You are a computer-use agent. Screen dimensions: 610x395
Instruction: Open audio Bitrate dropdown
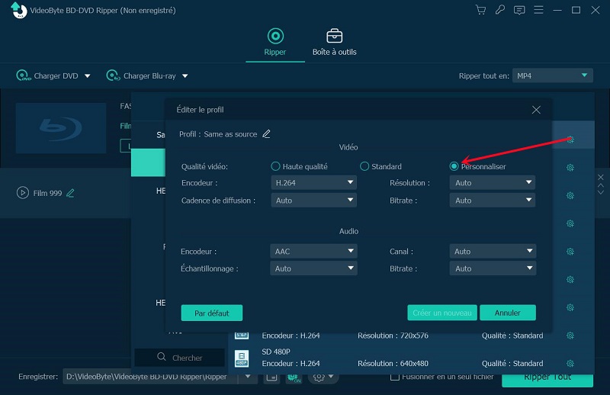493,268
